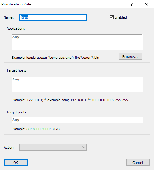Click the question mark help icon
Viewport: 154px width, 170px height.
click(x=132, y=4)
